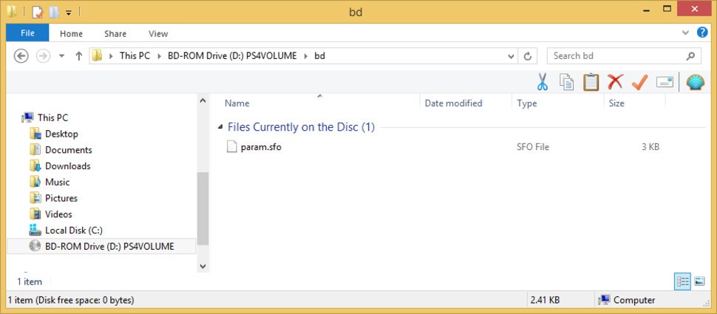The height and width of the screenshot is (314, 717).
Task: Open the Home ribbon tab
Action: pos(71,33)
